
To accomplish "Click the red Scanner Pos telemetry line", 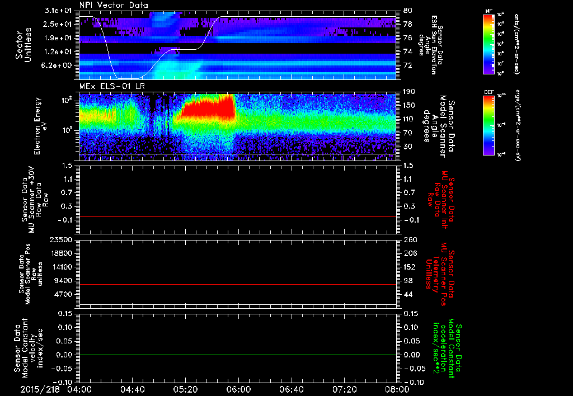I will pyautogui.click(x=237, y=284).
